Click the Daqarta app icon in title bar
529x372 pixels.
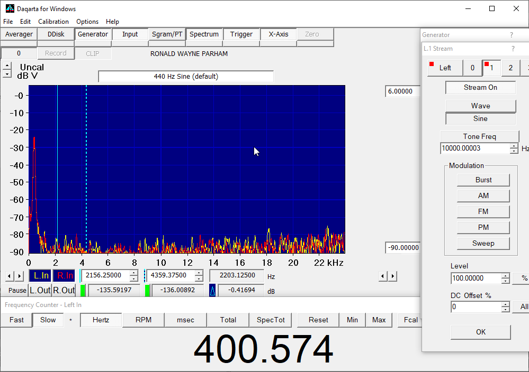point(10,8)
